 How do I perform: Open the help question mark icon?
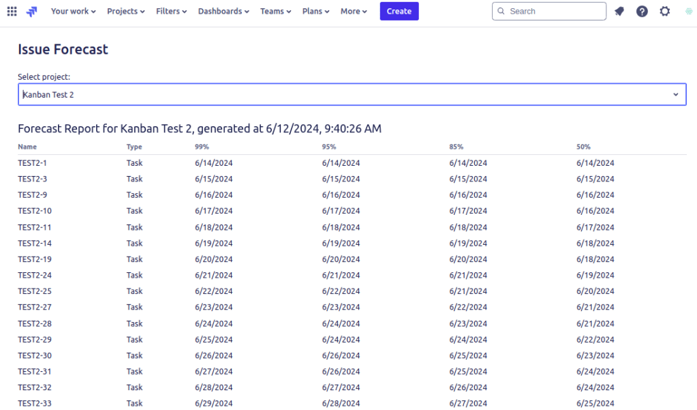pos(642,11)
